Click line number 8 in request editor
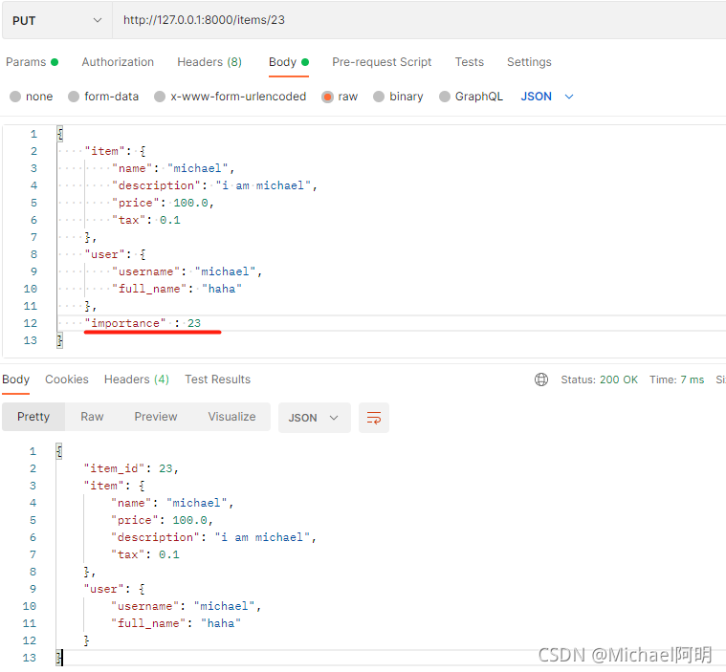This screenshot has width=726, height=672. (33, 254)
